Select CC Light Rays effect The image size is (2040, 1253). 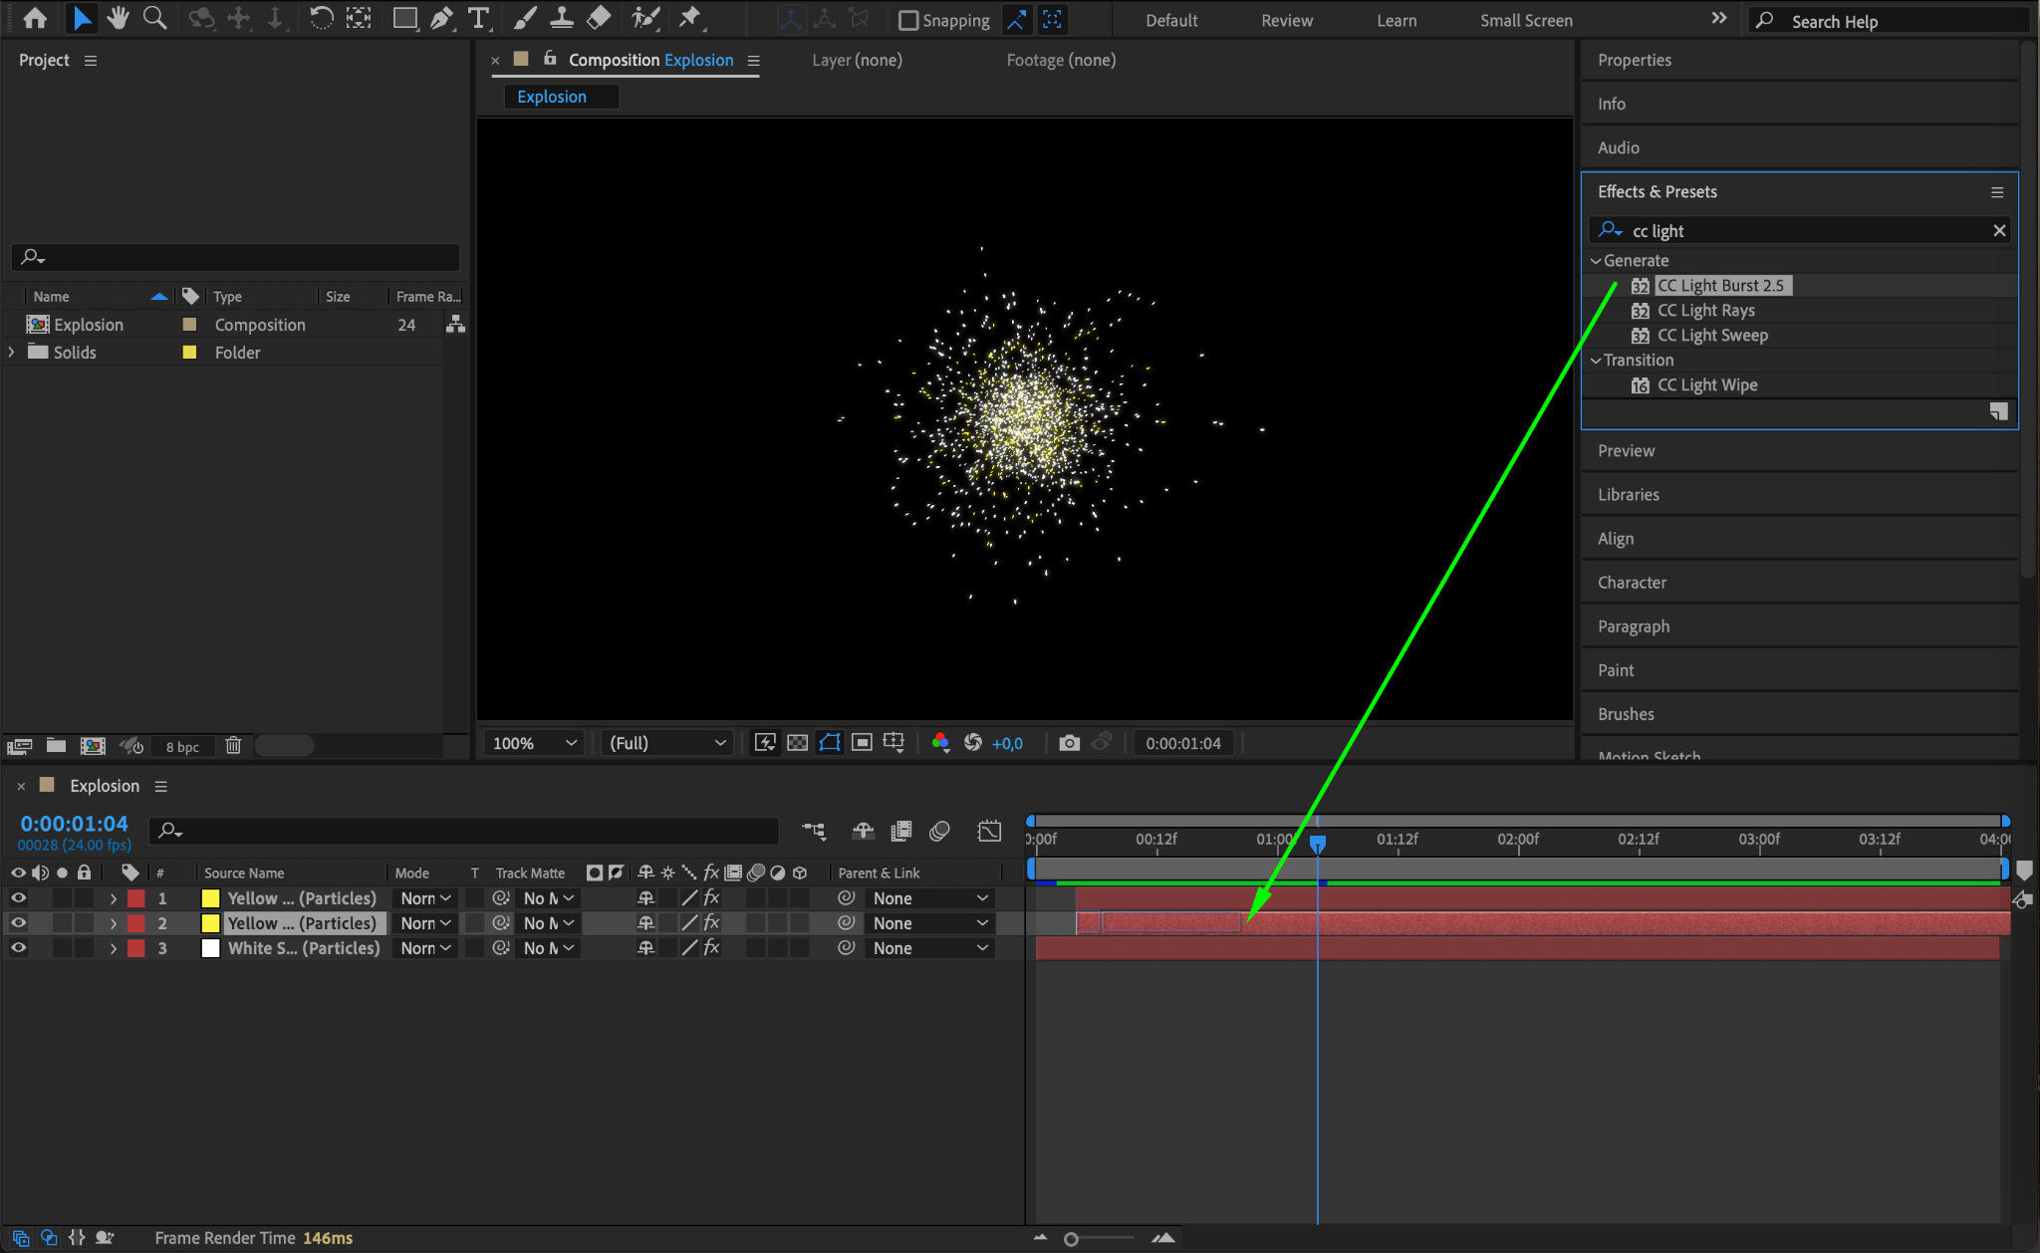click(x=1705, y=311)
